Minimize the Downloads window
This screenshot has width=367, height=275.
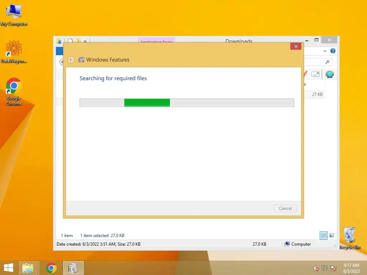click(x=307, y=40)
